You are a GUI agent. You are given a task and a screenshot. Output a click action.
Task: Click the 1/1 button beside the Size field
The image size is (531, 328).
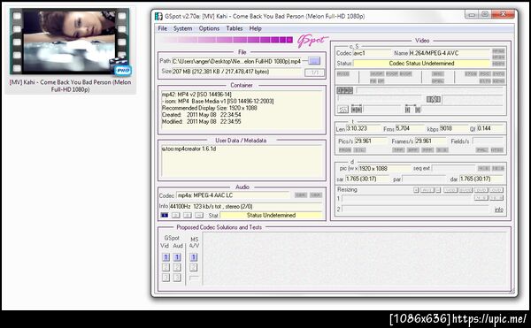tap(314, 72)
